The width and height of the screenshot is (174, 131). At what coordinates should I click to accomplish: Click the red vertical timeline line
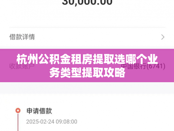tap(18, 122)
